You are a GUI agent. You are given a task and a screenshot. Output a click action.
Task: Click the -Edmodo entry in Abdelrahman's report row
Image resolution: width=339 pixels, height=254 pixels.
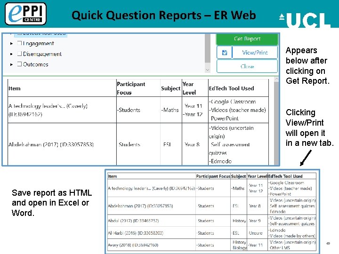(220, 161)
